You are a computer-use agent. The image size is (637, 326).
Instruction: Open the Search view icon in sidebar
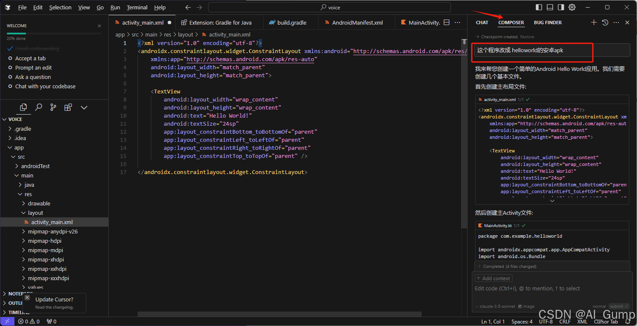tap(38, 107)
